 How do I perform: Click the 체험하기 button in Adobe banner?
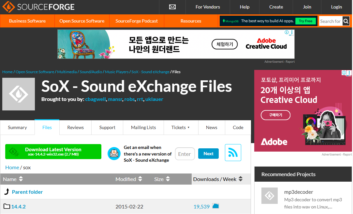[225, 44]
